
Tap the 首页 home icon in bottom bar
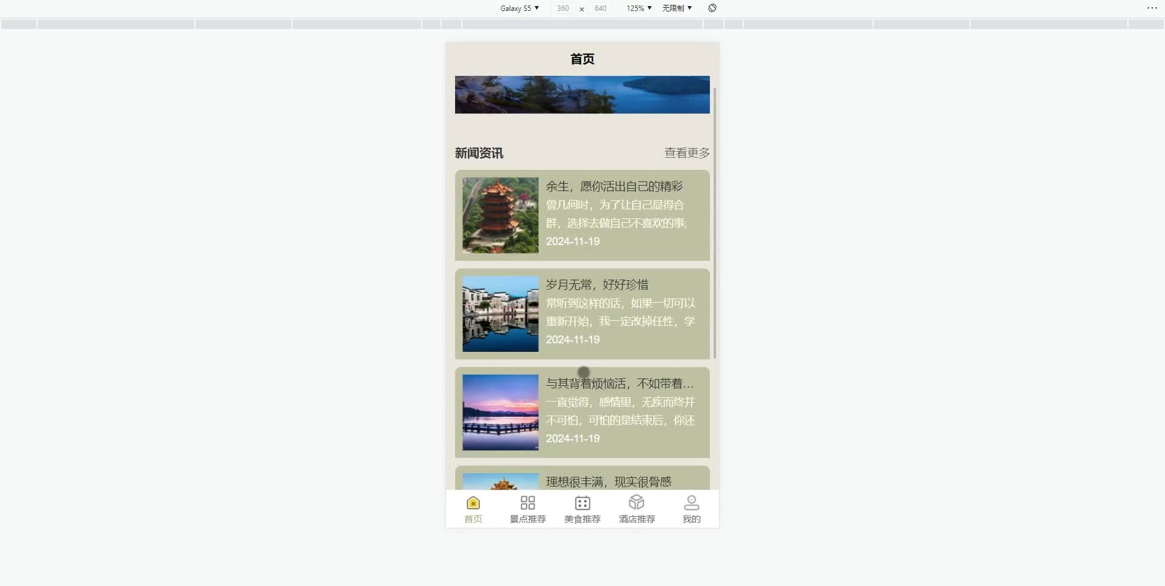pos(473,503)
